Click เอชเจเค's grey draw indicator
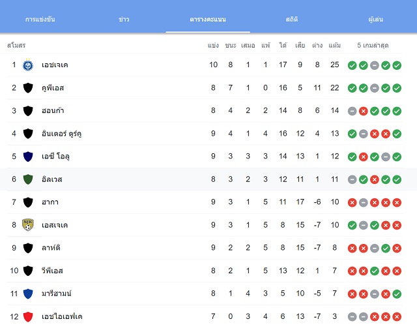The height and width of the screenshot is (332, 417). [x=375, y=65]
